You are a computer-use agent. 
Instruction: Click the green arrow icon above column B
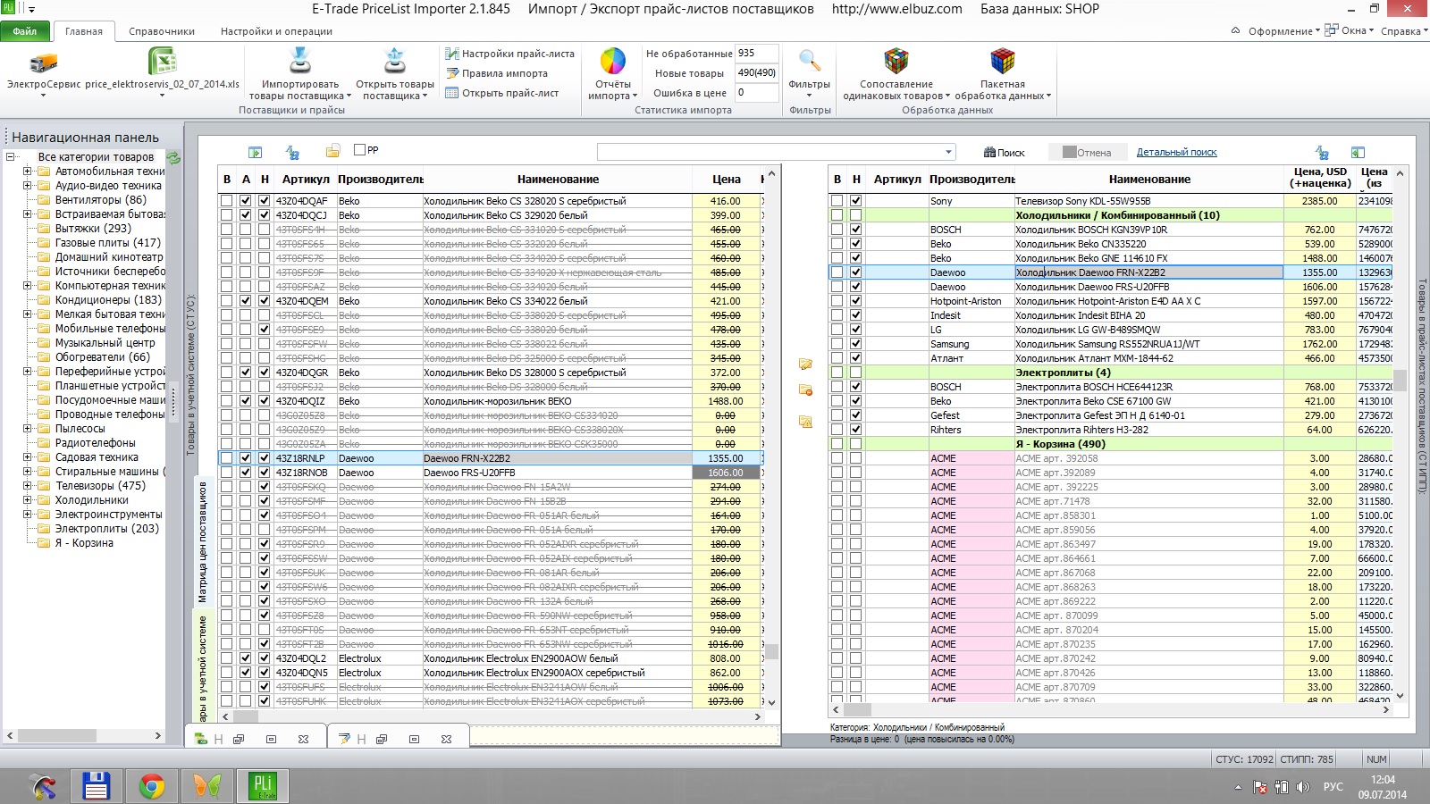[256, 152]
